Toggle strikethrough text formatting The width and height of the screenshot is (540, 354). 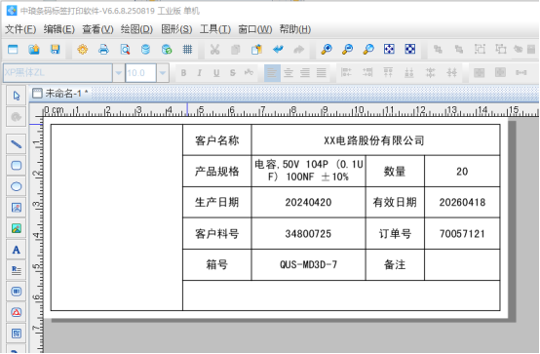click(x=233, y=73)
